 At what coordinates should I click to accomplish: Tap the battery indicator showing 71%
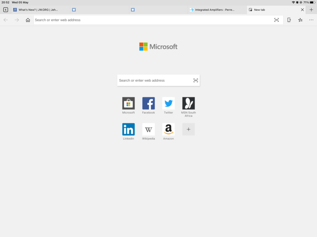[309, 2]
